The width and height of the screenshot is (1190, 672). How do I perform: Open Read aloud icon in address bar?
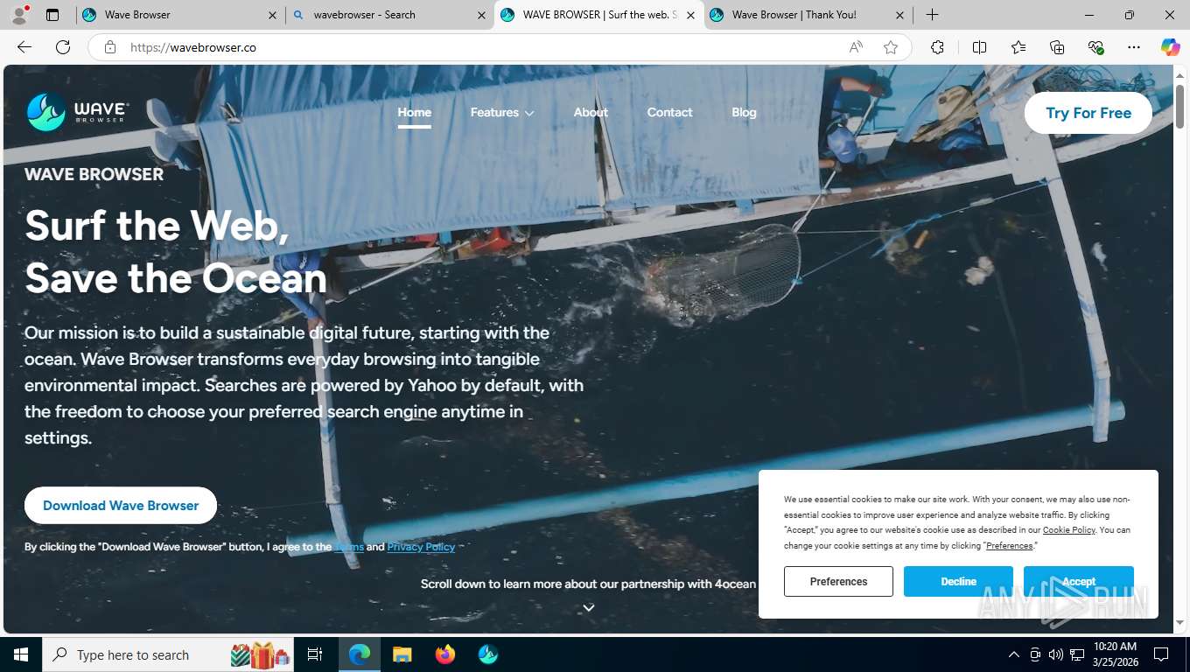pos(856,47)
